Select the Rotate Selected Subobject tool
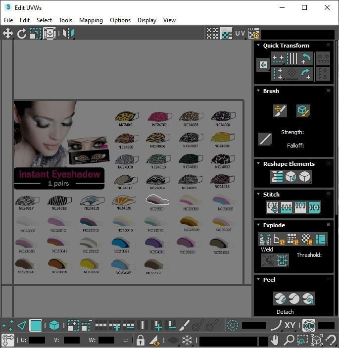This screenshot has width=339, height=348. point(21,34)
